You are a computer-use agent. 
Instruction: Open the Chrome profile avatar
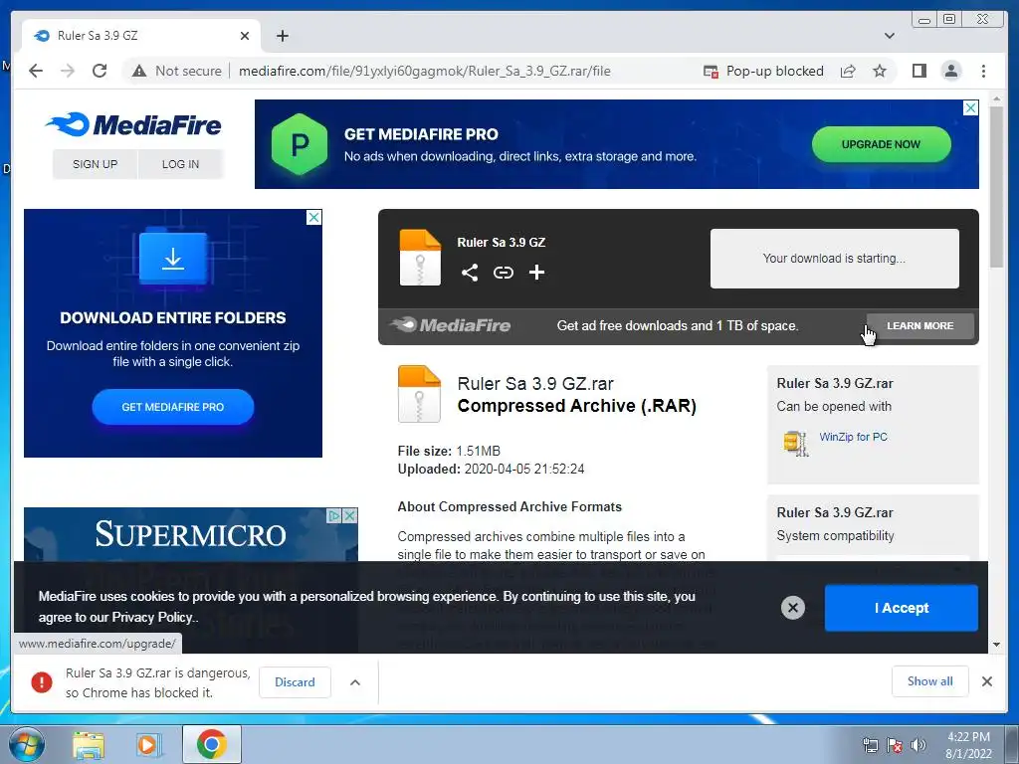tap(950, 71)
